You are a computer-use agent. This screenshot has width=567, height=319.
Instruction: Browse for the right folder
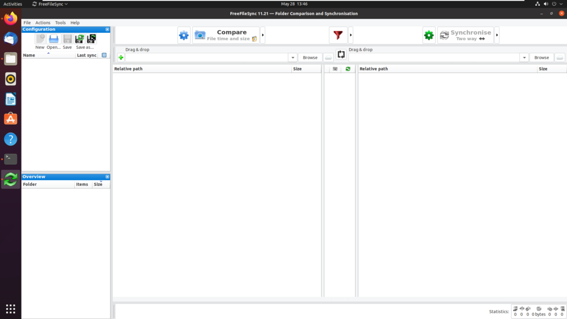541,57
